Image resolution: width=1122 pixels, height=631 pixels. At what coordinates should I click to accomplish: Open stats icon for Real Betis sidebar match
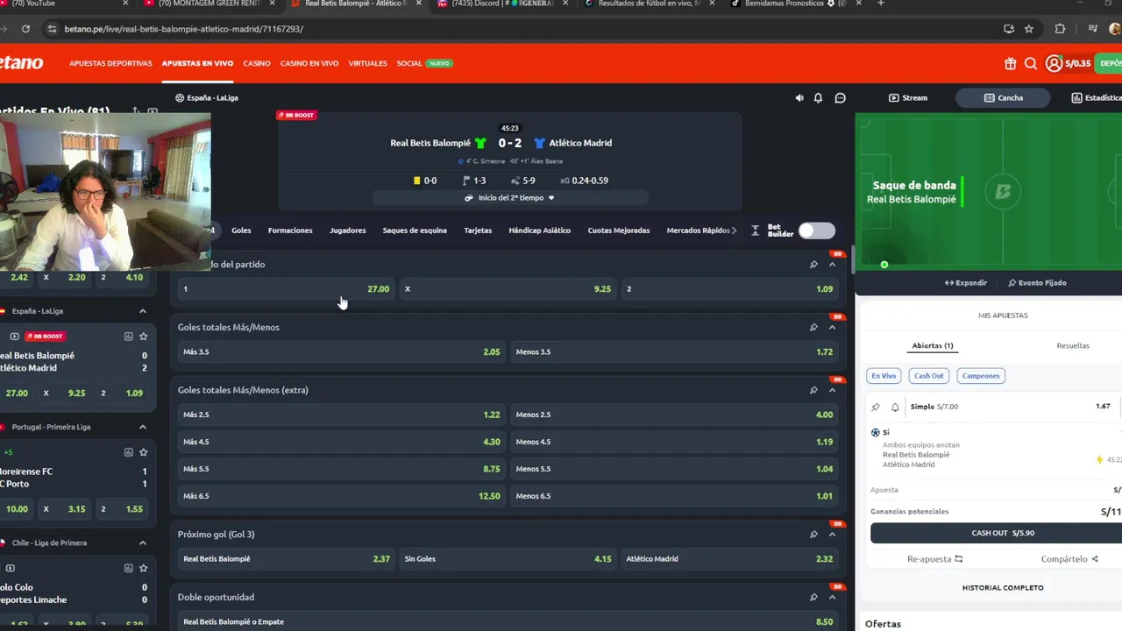point(128,336)
